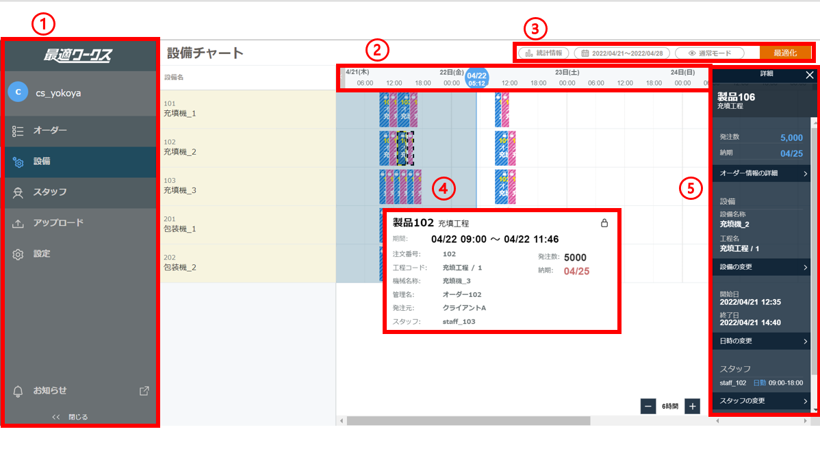Open the 設定 menu item

point(80,254)
